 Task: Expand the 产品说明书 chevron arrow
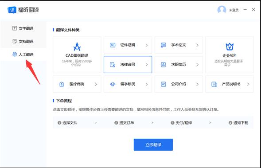tap(248, 84)
